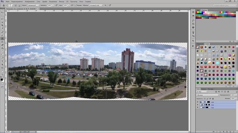Open the Файл menu

[7, 1]
